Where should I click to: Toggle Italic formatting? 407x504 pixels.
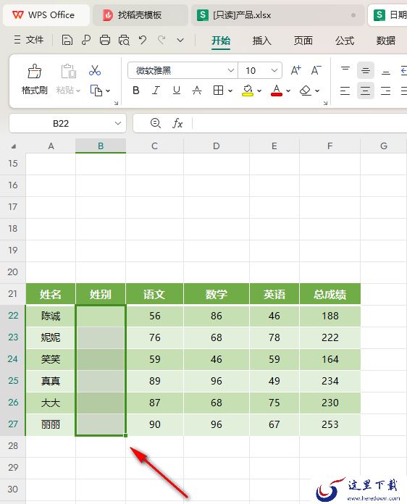coord(156,91)
